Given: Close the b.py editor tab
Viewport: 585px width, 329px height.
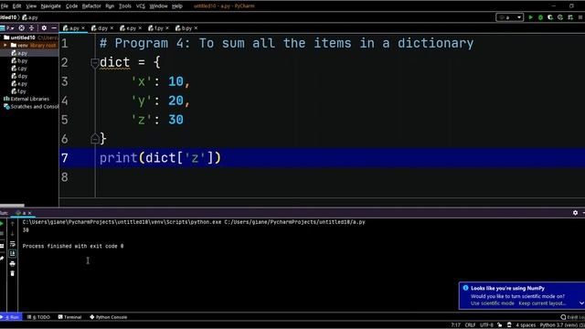Looking at the screenshot, I should [x=196, y=28].
